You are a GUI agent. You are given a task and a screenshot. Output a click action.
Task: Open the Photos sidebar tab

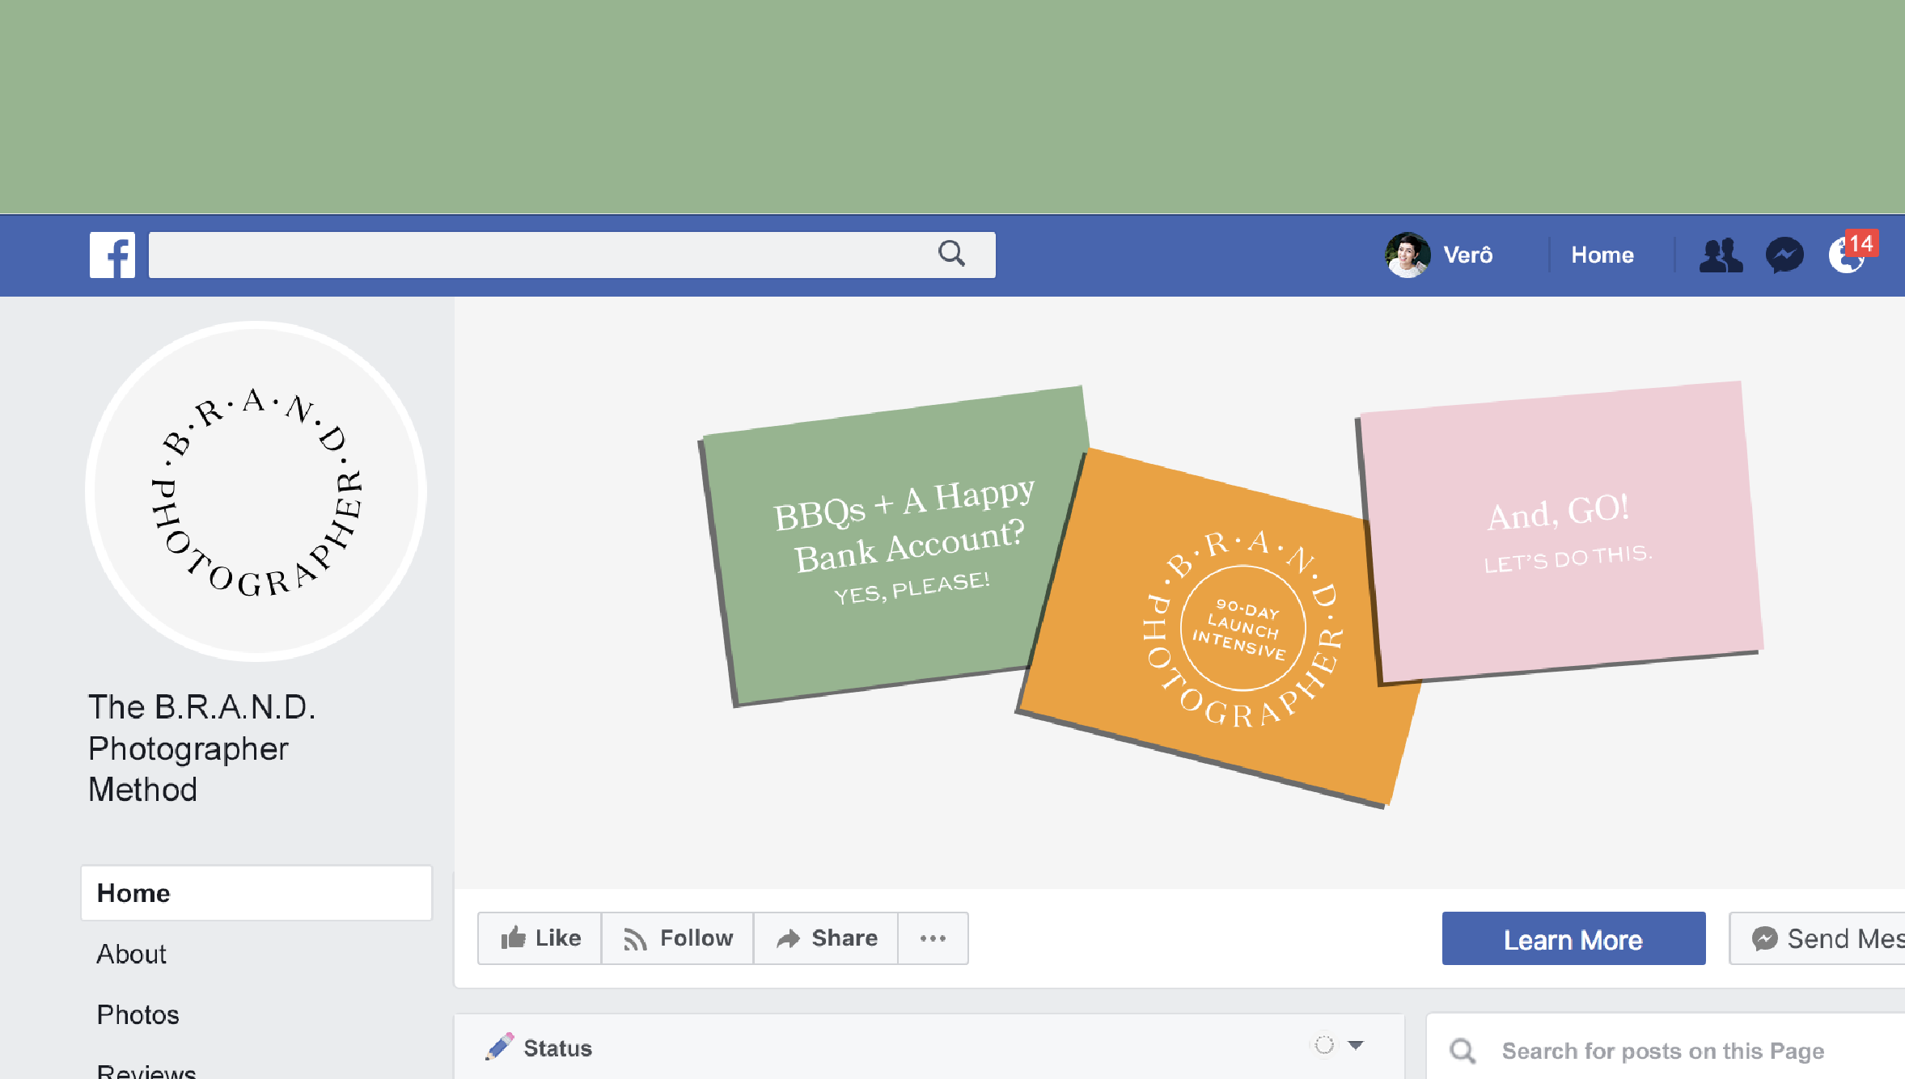point(138,1015)
